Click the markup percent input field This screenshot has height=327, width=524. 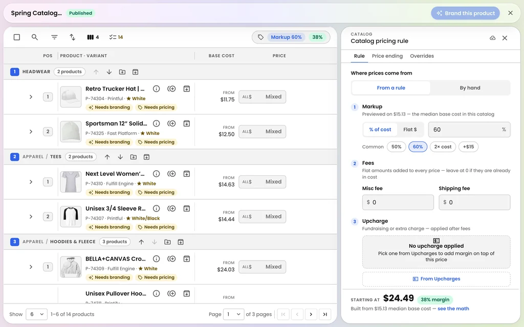point(469,129)
